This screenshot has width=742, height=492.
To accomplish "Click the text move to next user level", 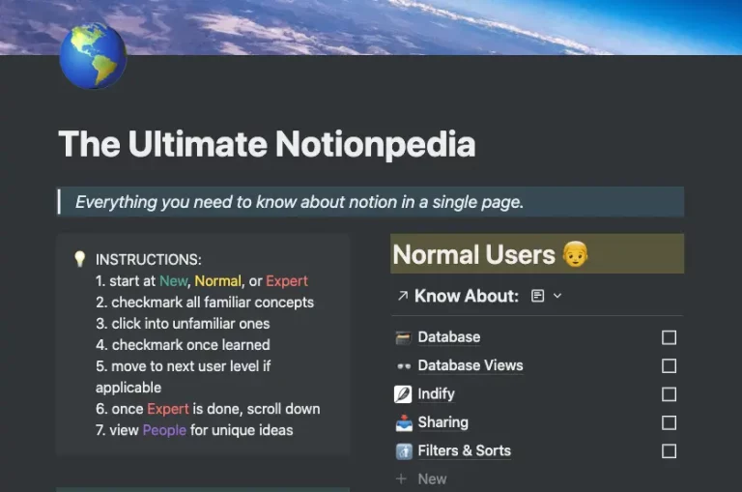I will (x=185, y=366).
